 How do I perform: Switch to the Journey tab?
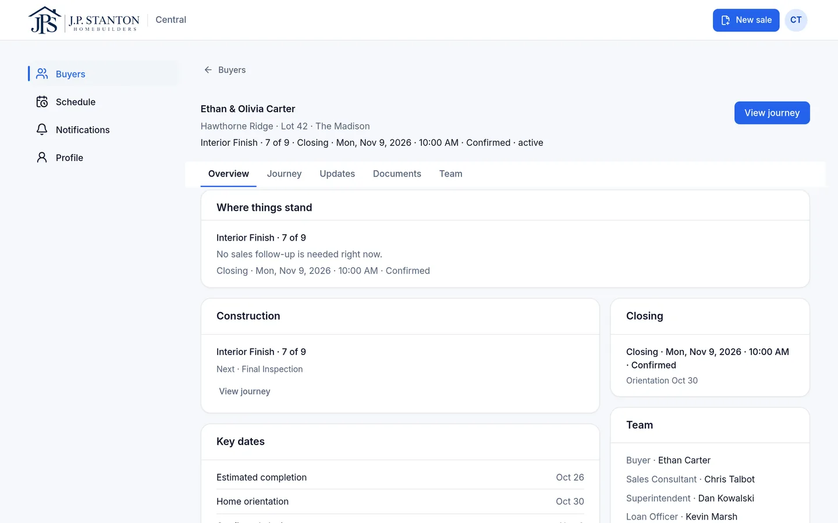(x=284, y=174)
